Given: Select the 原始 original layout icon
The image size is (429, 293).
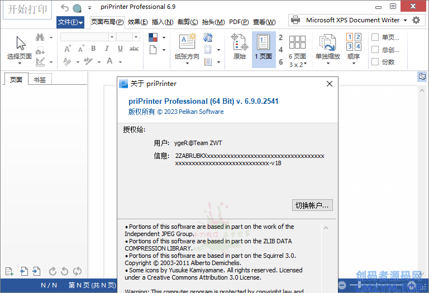Looking at the screenshot, I should (239, 47).
